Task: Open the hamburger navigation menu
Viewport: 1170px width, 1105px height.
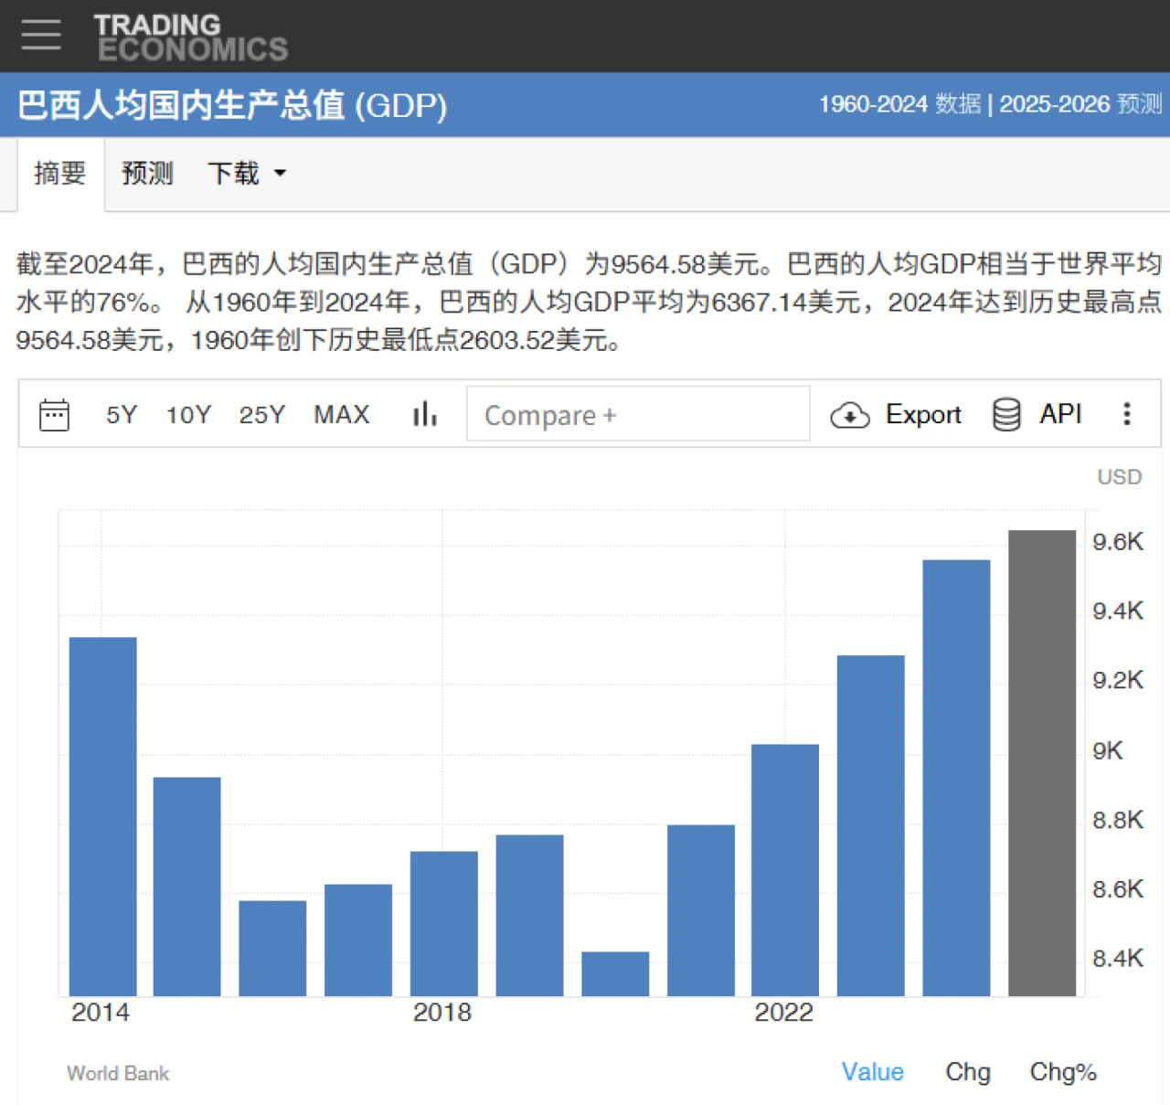Action: [x=41, y=35]
